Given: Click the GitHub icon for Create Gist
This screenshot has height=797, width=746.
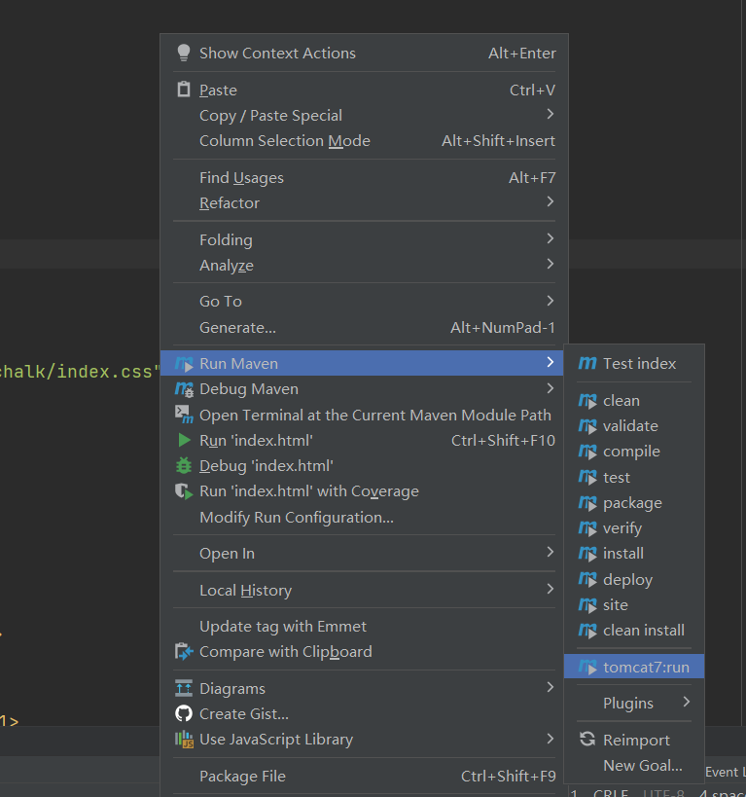Looking at the screenshot, I should pyautogui.click(x=184, y=714).
